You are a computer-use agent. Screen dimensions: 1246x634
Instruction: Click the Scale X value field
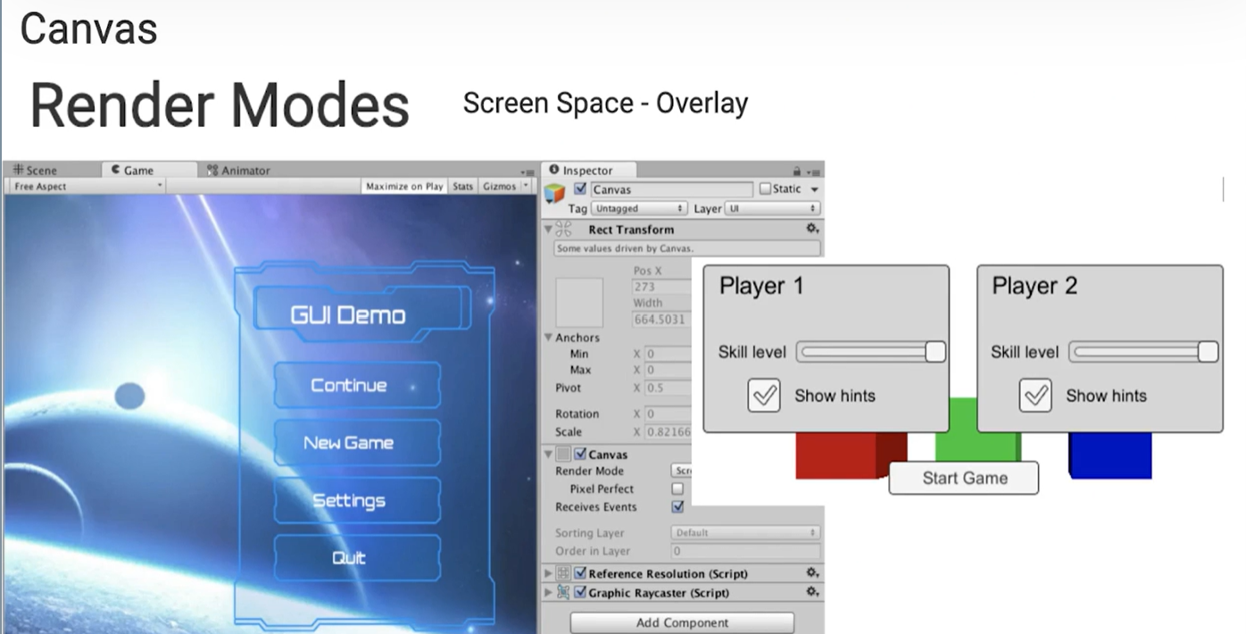669,432
